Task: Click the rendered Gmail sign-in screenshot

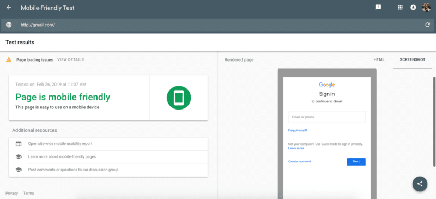Action: (x=327, y=138)
